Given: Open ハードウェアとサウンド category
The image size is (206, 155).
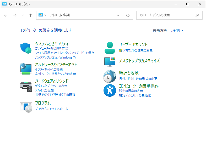Looking at the screenshot, I should [52, 81].
